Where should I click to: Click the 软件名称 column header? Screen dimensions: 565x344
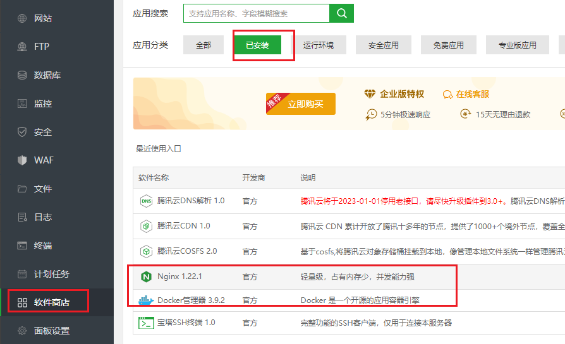(154, 178)
